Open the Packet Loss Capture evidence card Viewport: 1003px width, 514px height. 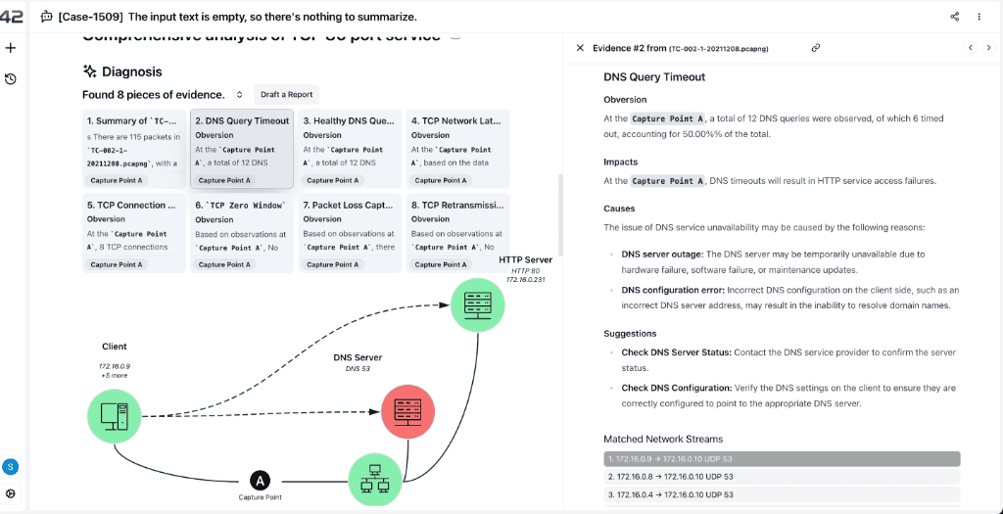click(349, 233)
